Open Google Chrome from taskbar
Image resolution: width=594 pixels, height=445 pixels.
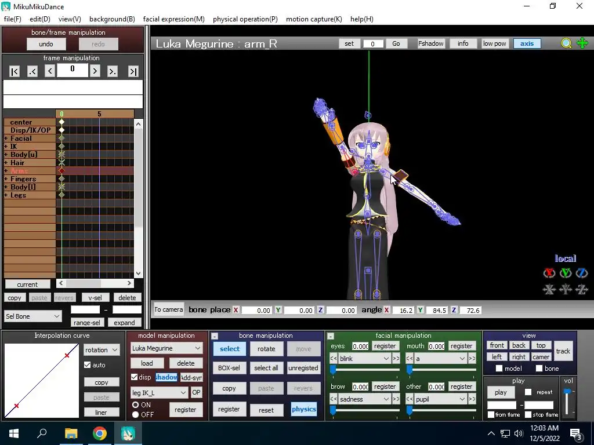[x=100, y=433]
